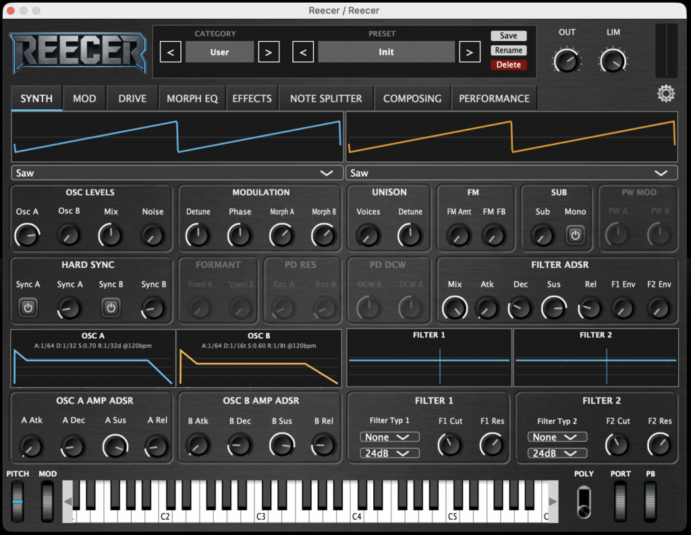Image resolution: width=691 pixels, height=535 pixels.
Task: Click the OUT volume knob
Action: click(566, 61)
